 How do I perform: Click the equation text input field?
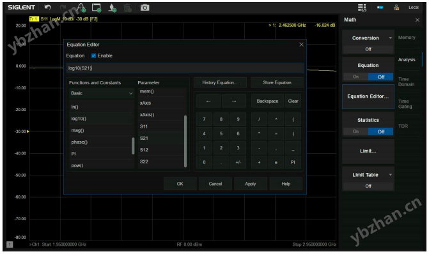[185, 68]
